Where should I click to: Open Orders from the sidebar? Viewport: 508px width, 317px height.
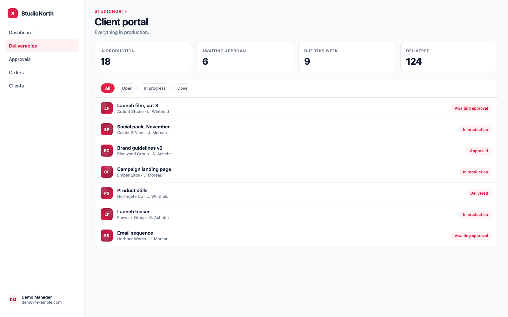coord(42,73)
